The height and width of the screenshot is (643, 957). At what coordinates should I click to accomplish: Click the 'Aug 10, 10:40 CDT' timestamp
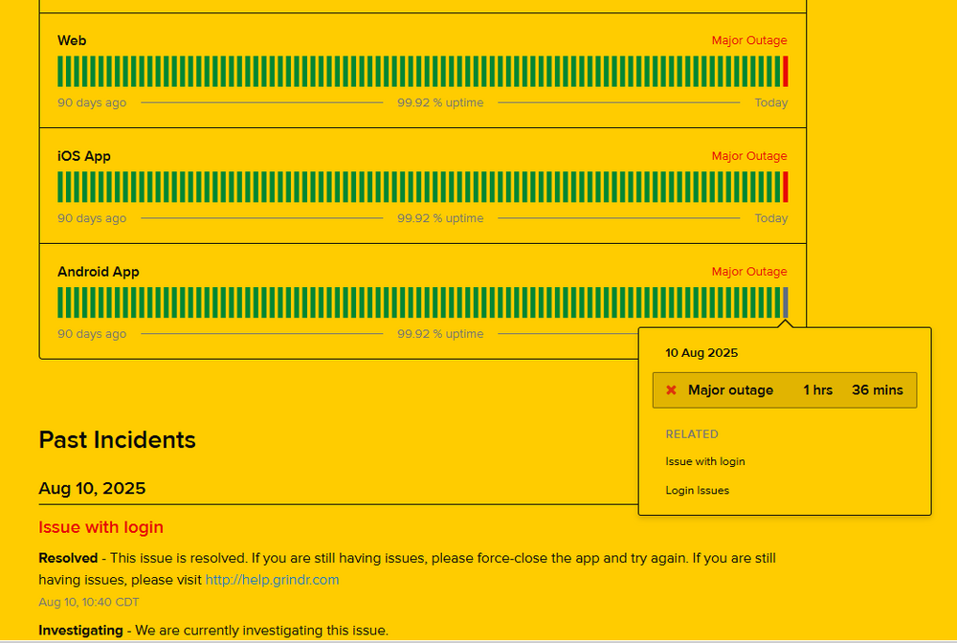[87, 603]
